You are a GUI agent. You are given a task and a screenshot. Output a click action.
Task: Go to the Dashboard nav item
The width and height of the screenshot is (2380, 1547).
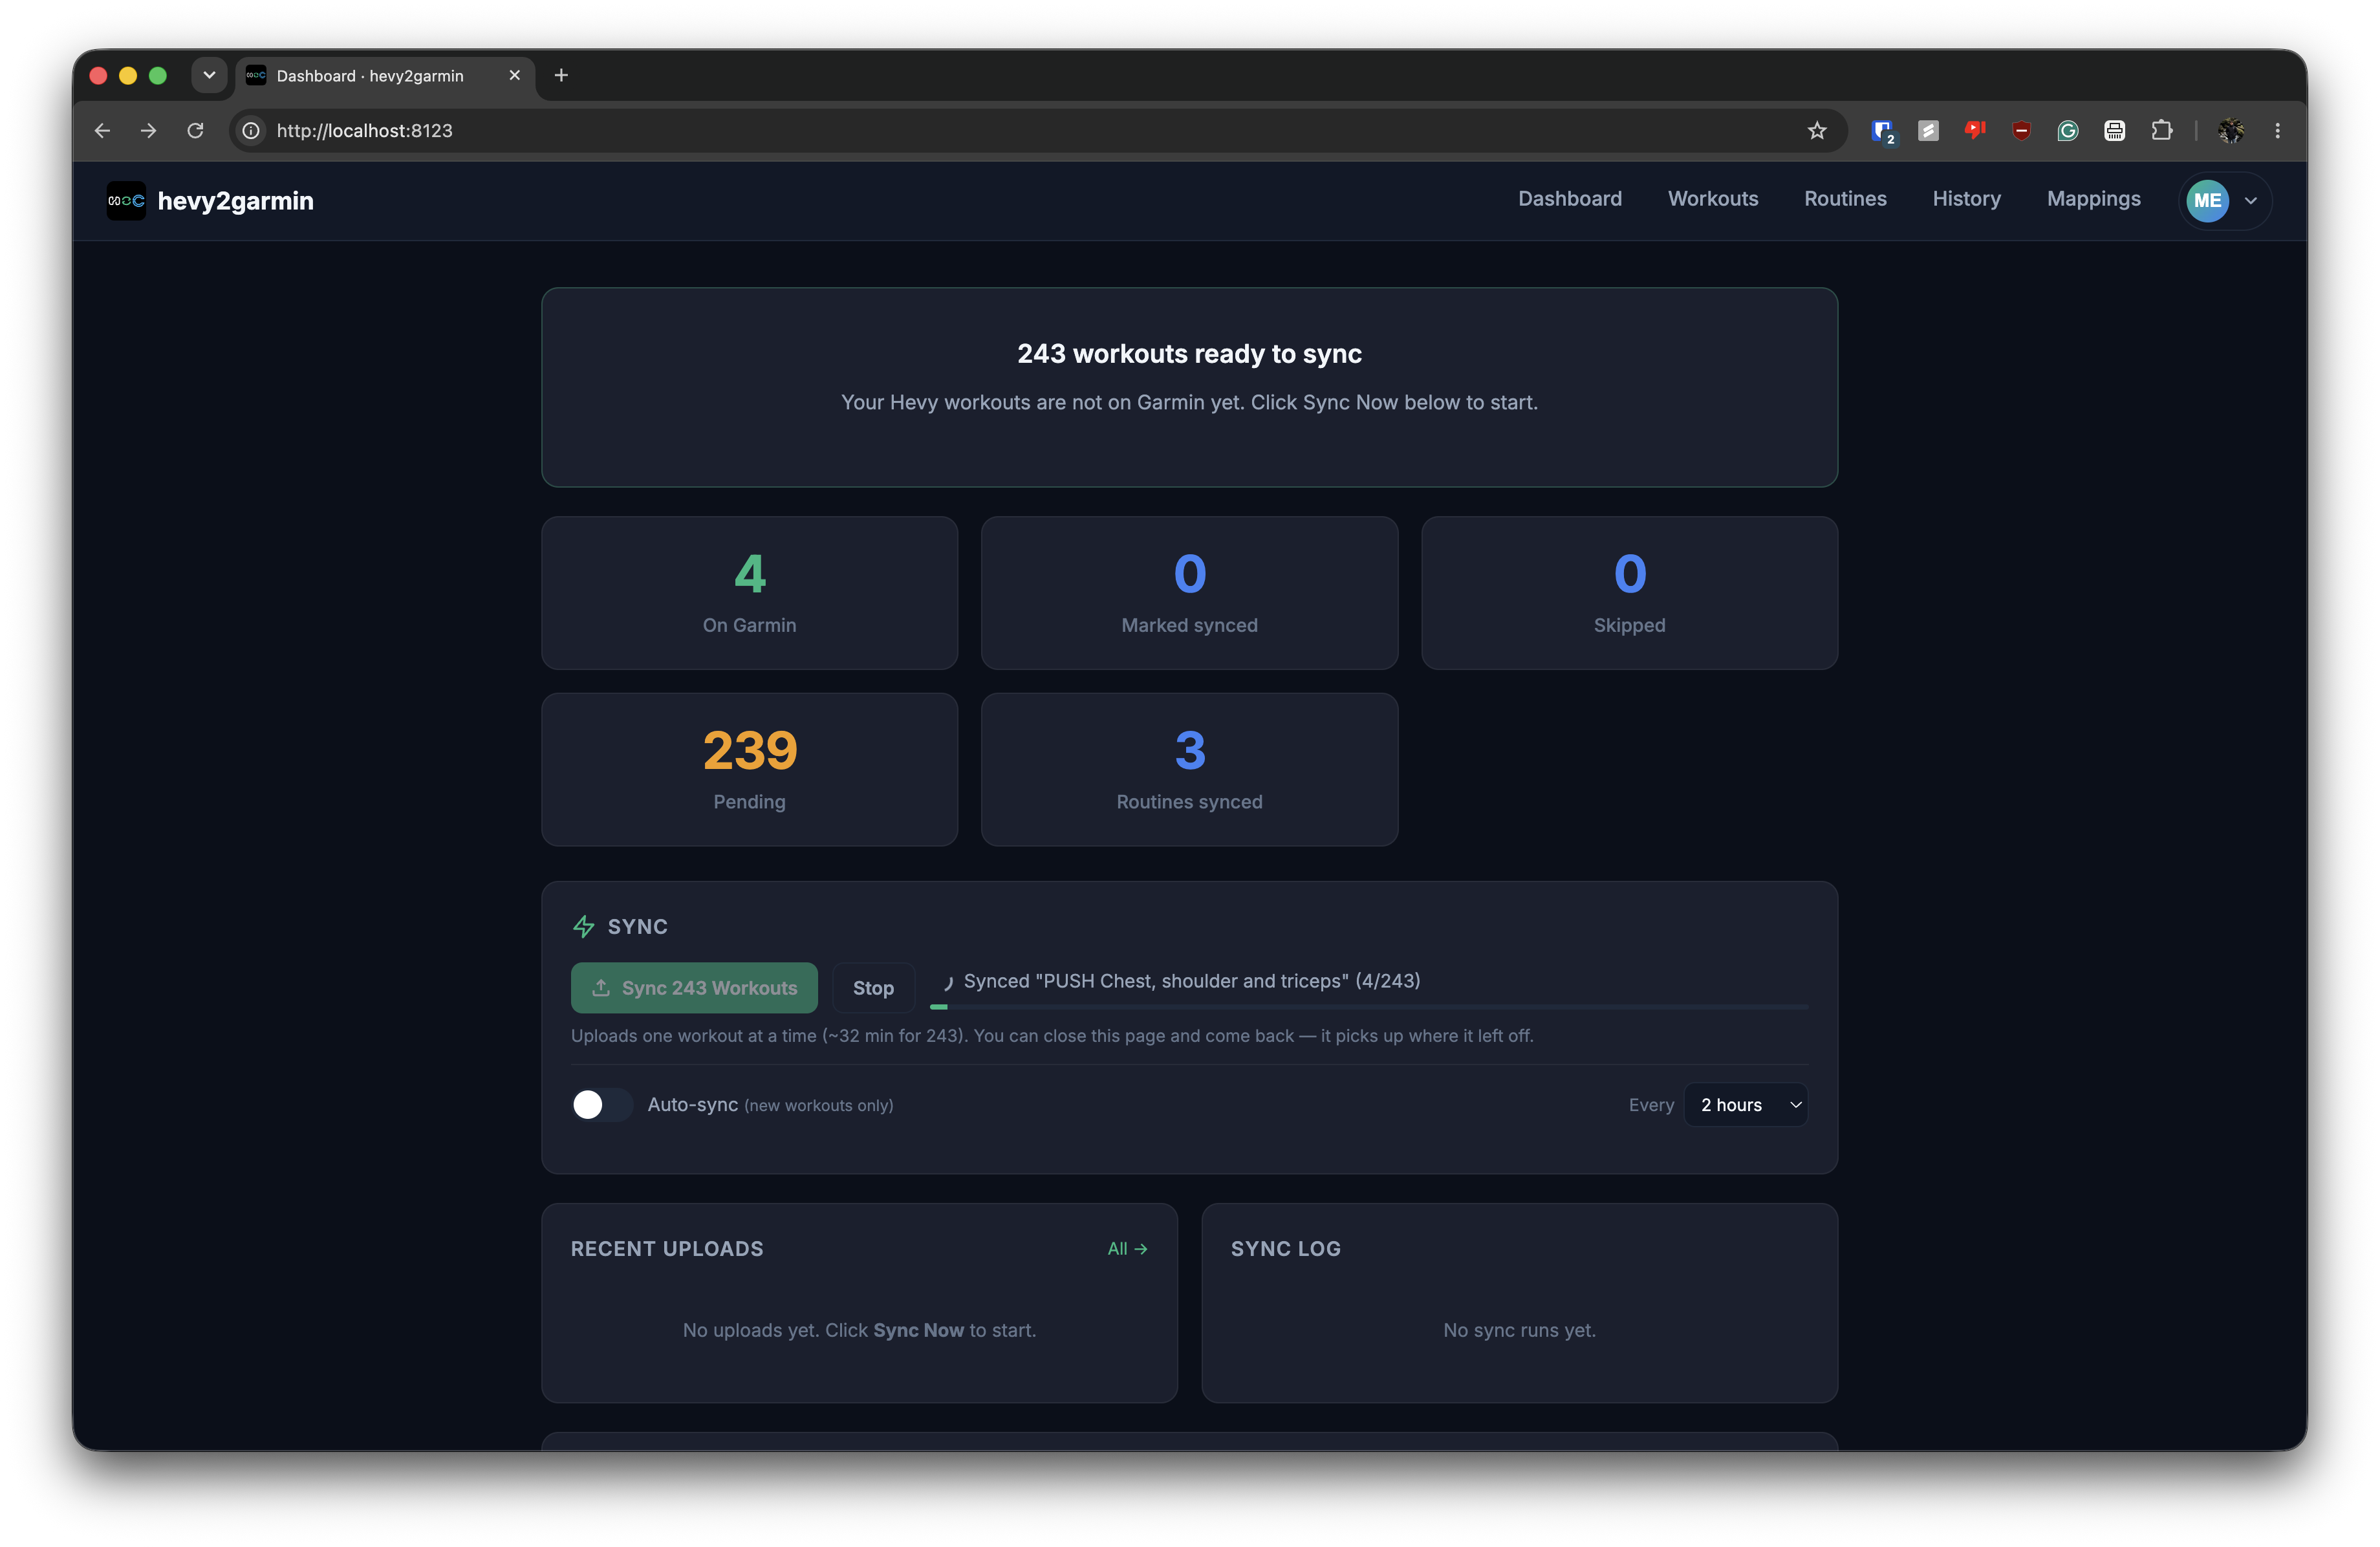[1569, 198]
